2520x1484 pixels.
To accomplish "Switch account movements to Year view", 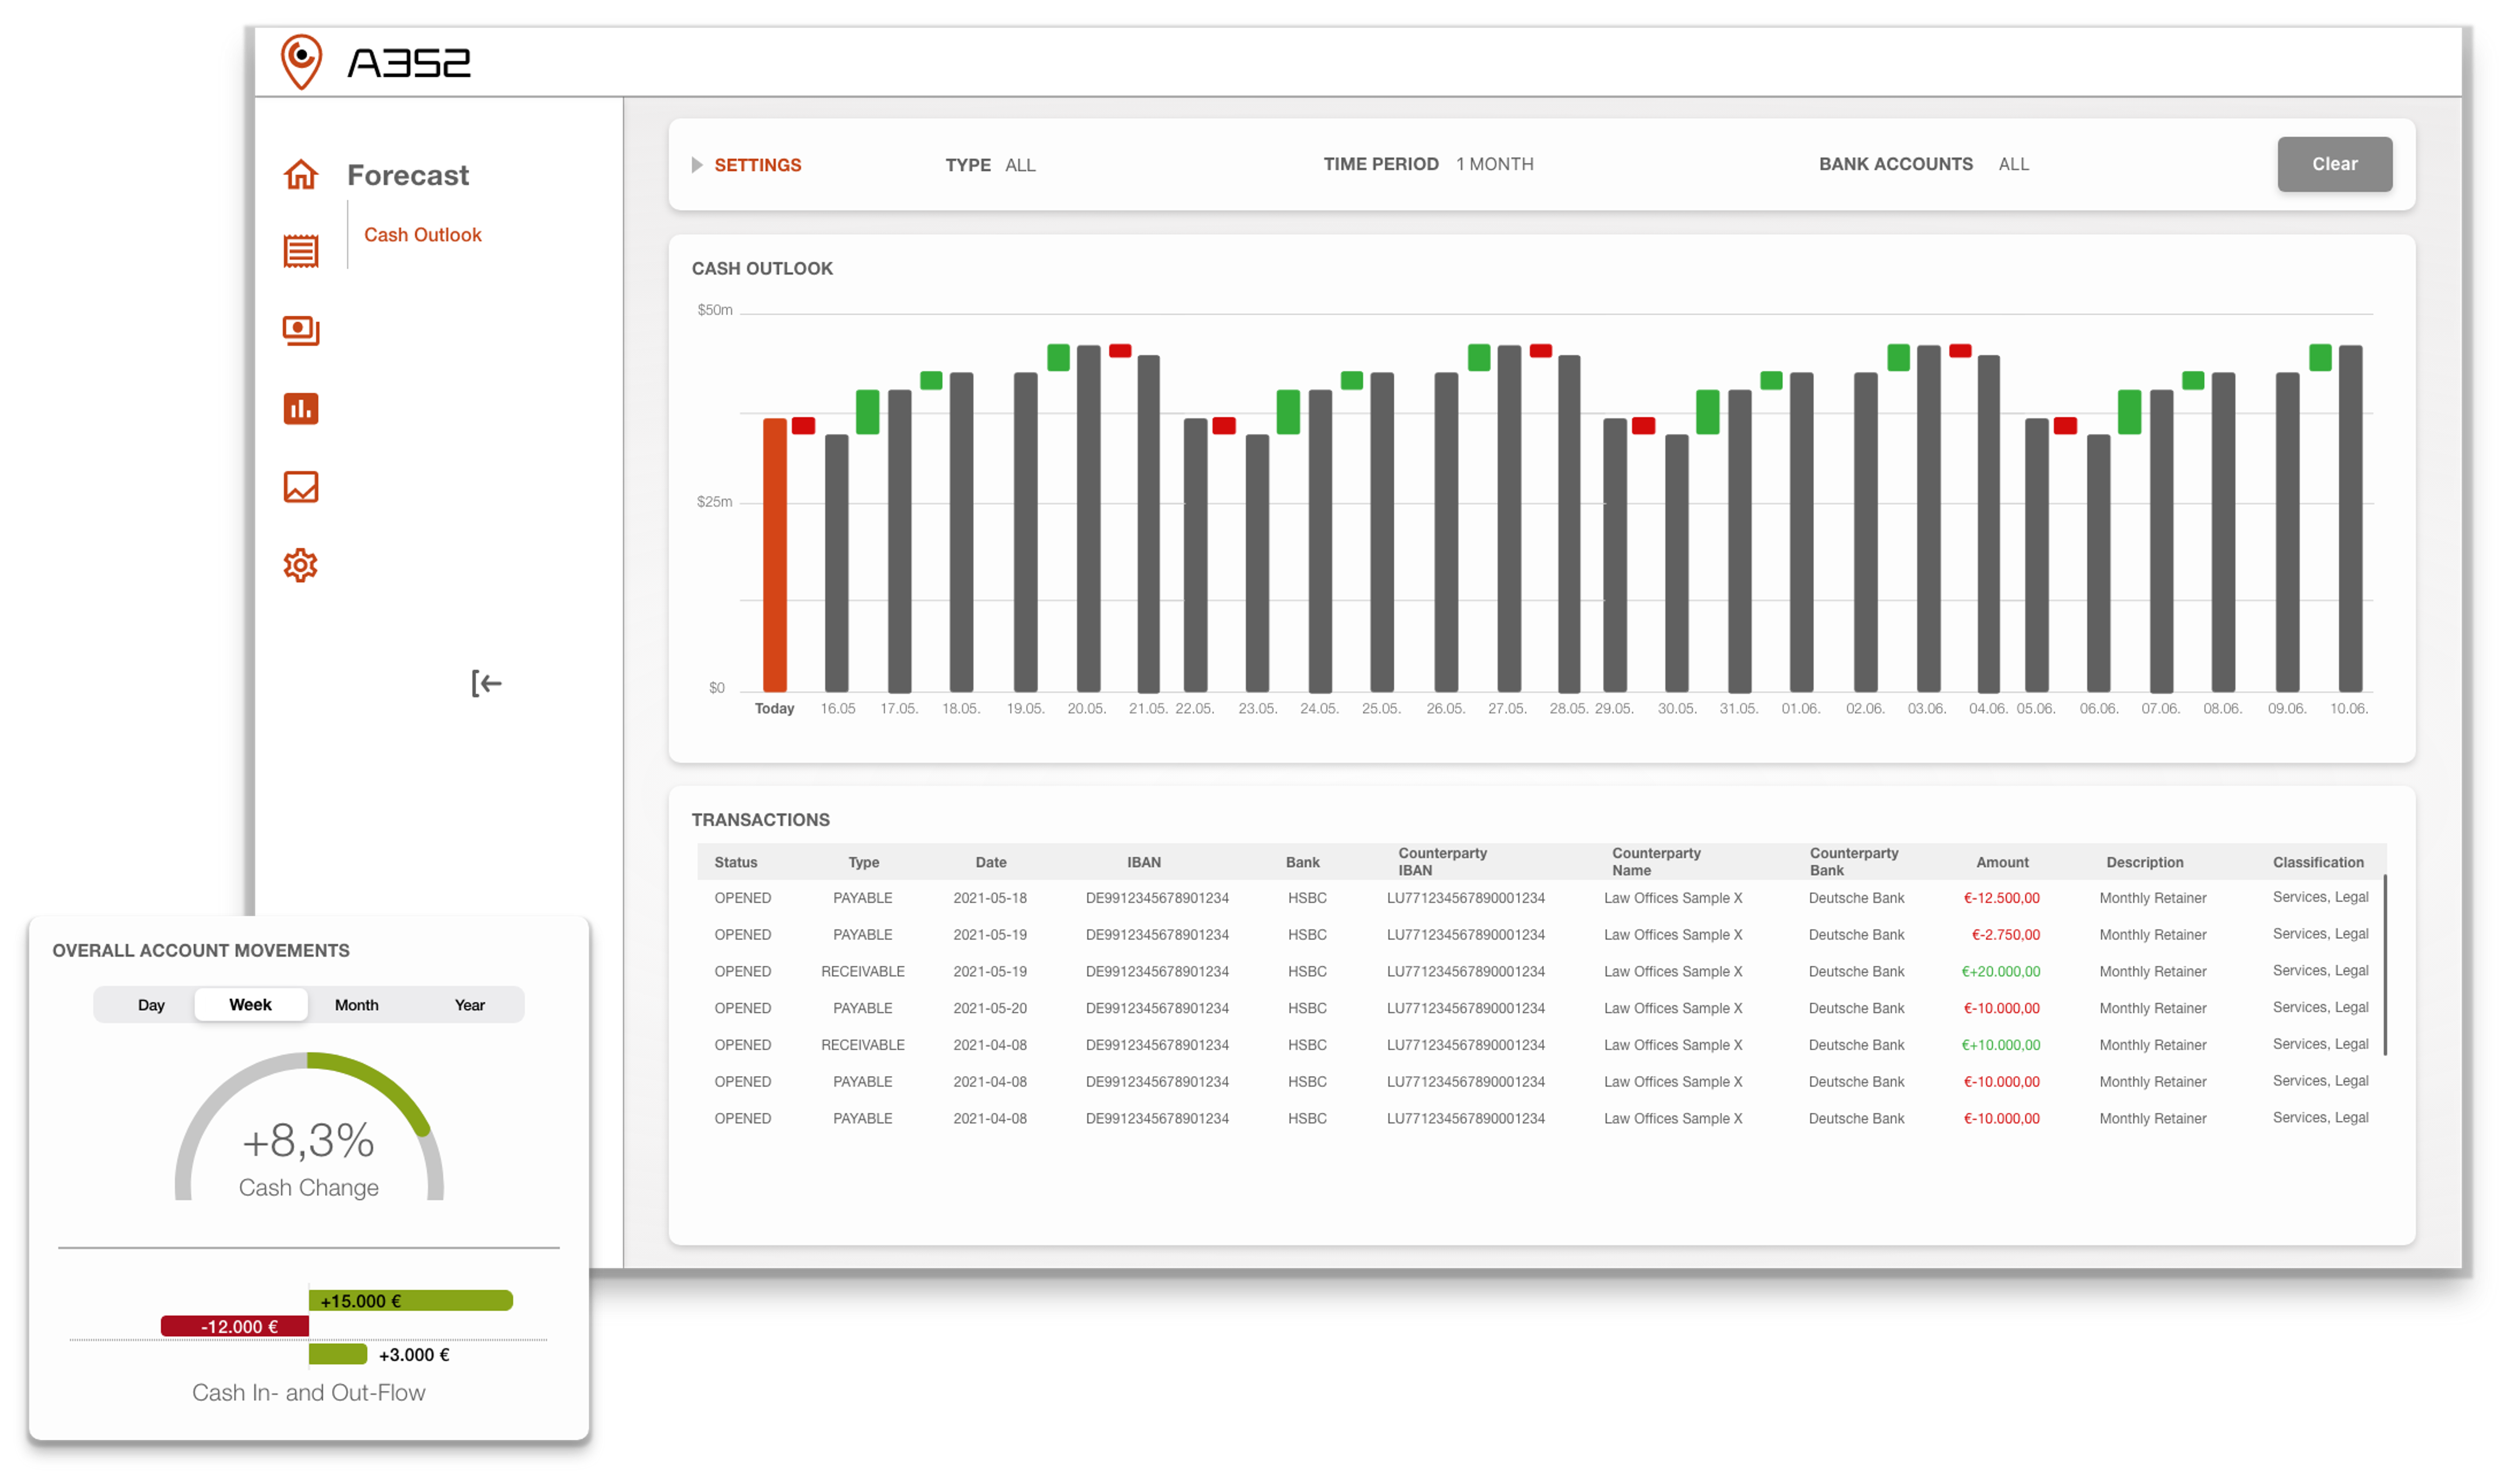I will click(x=469, y=1005).
